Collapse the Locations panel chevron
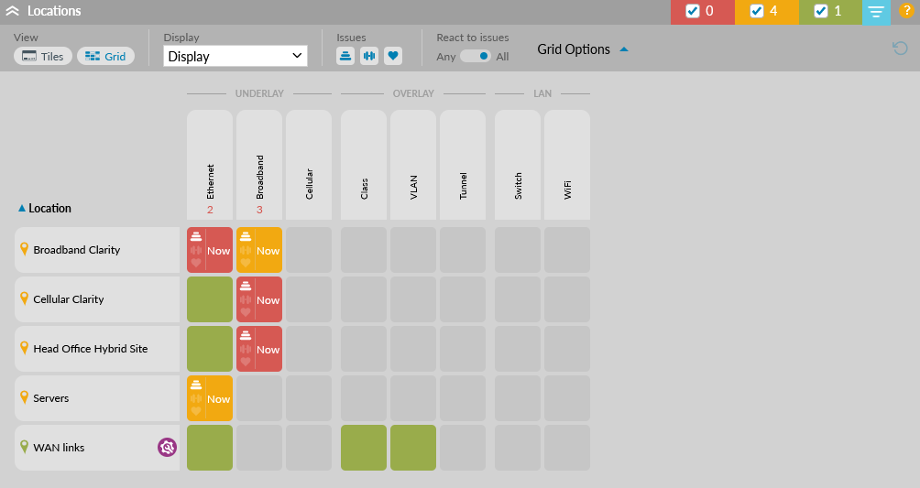The height and width of the screenshot is (488, 920). click(x=12, y=11)
